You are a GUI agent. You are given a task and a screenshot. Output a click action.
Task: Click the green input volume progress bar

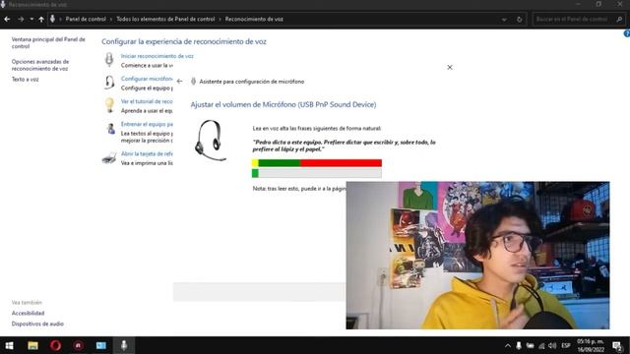[x=317, y=173]
